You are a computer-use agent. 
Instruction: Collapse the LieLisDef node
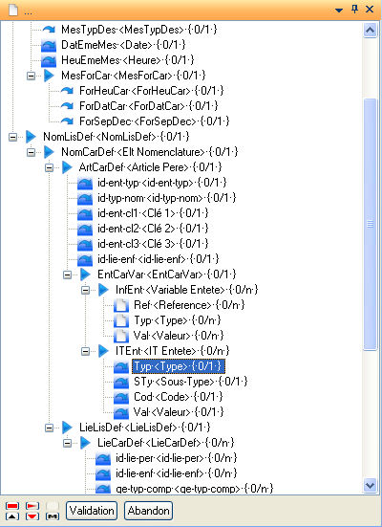click(x=49, y=428)
